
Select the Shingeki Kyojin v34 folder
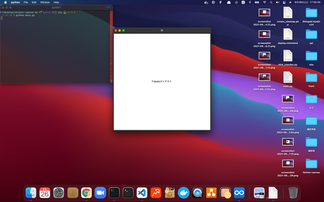tap(311, 16)
